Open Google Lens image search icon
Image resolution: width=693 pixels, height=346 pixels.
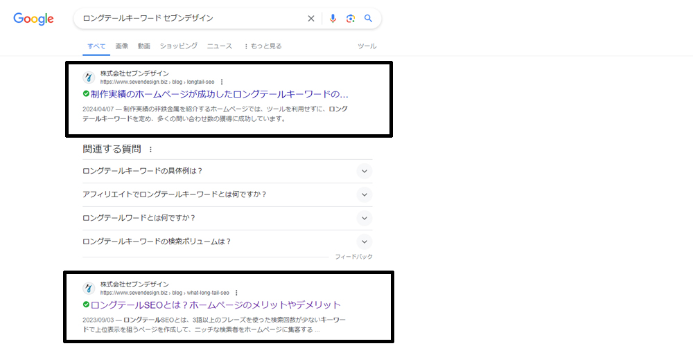[x=351, y=19]
